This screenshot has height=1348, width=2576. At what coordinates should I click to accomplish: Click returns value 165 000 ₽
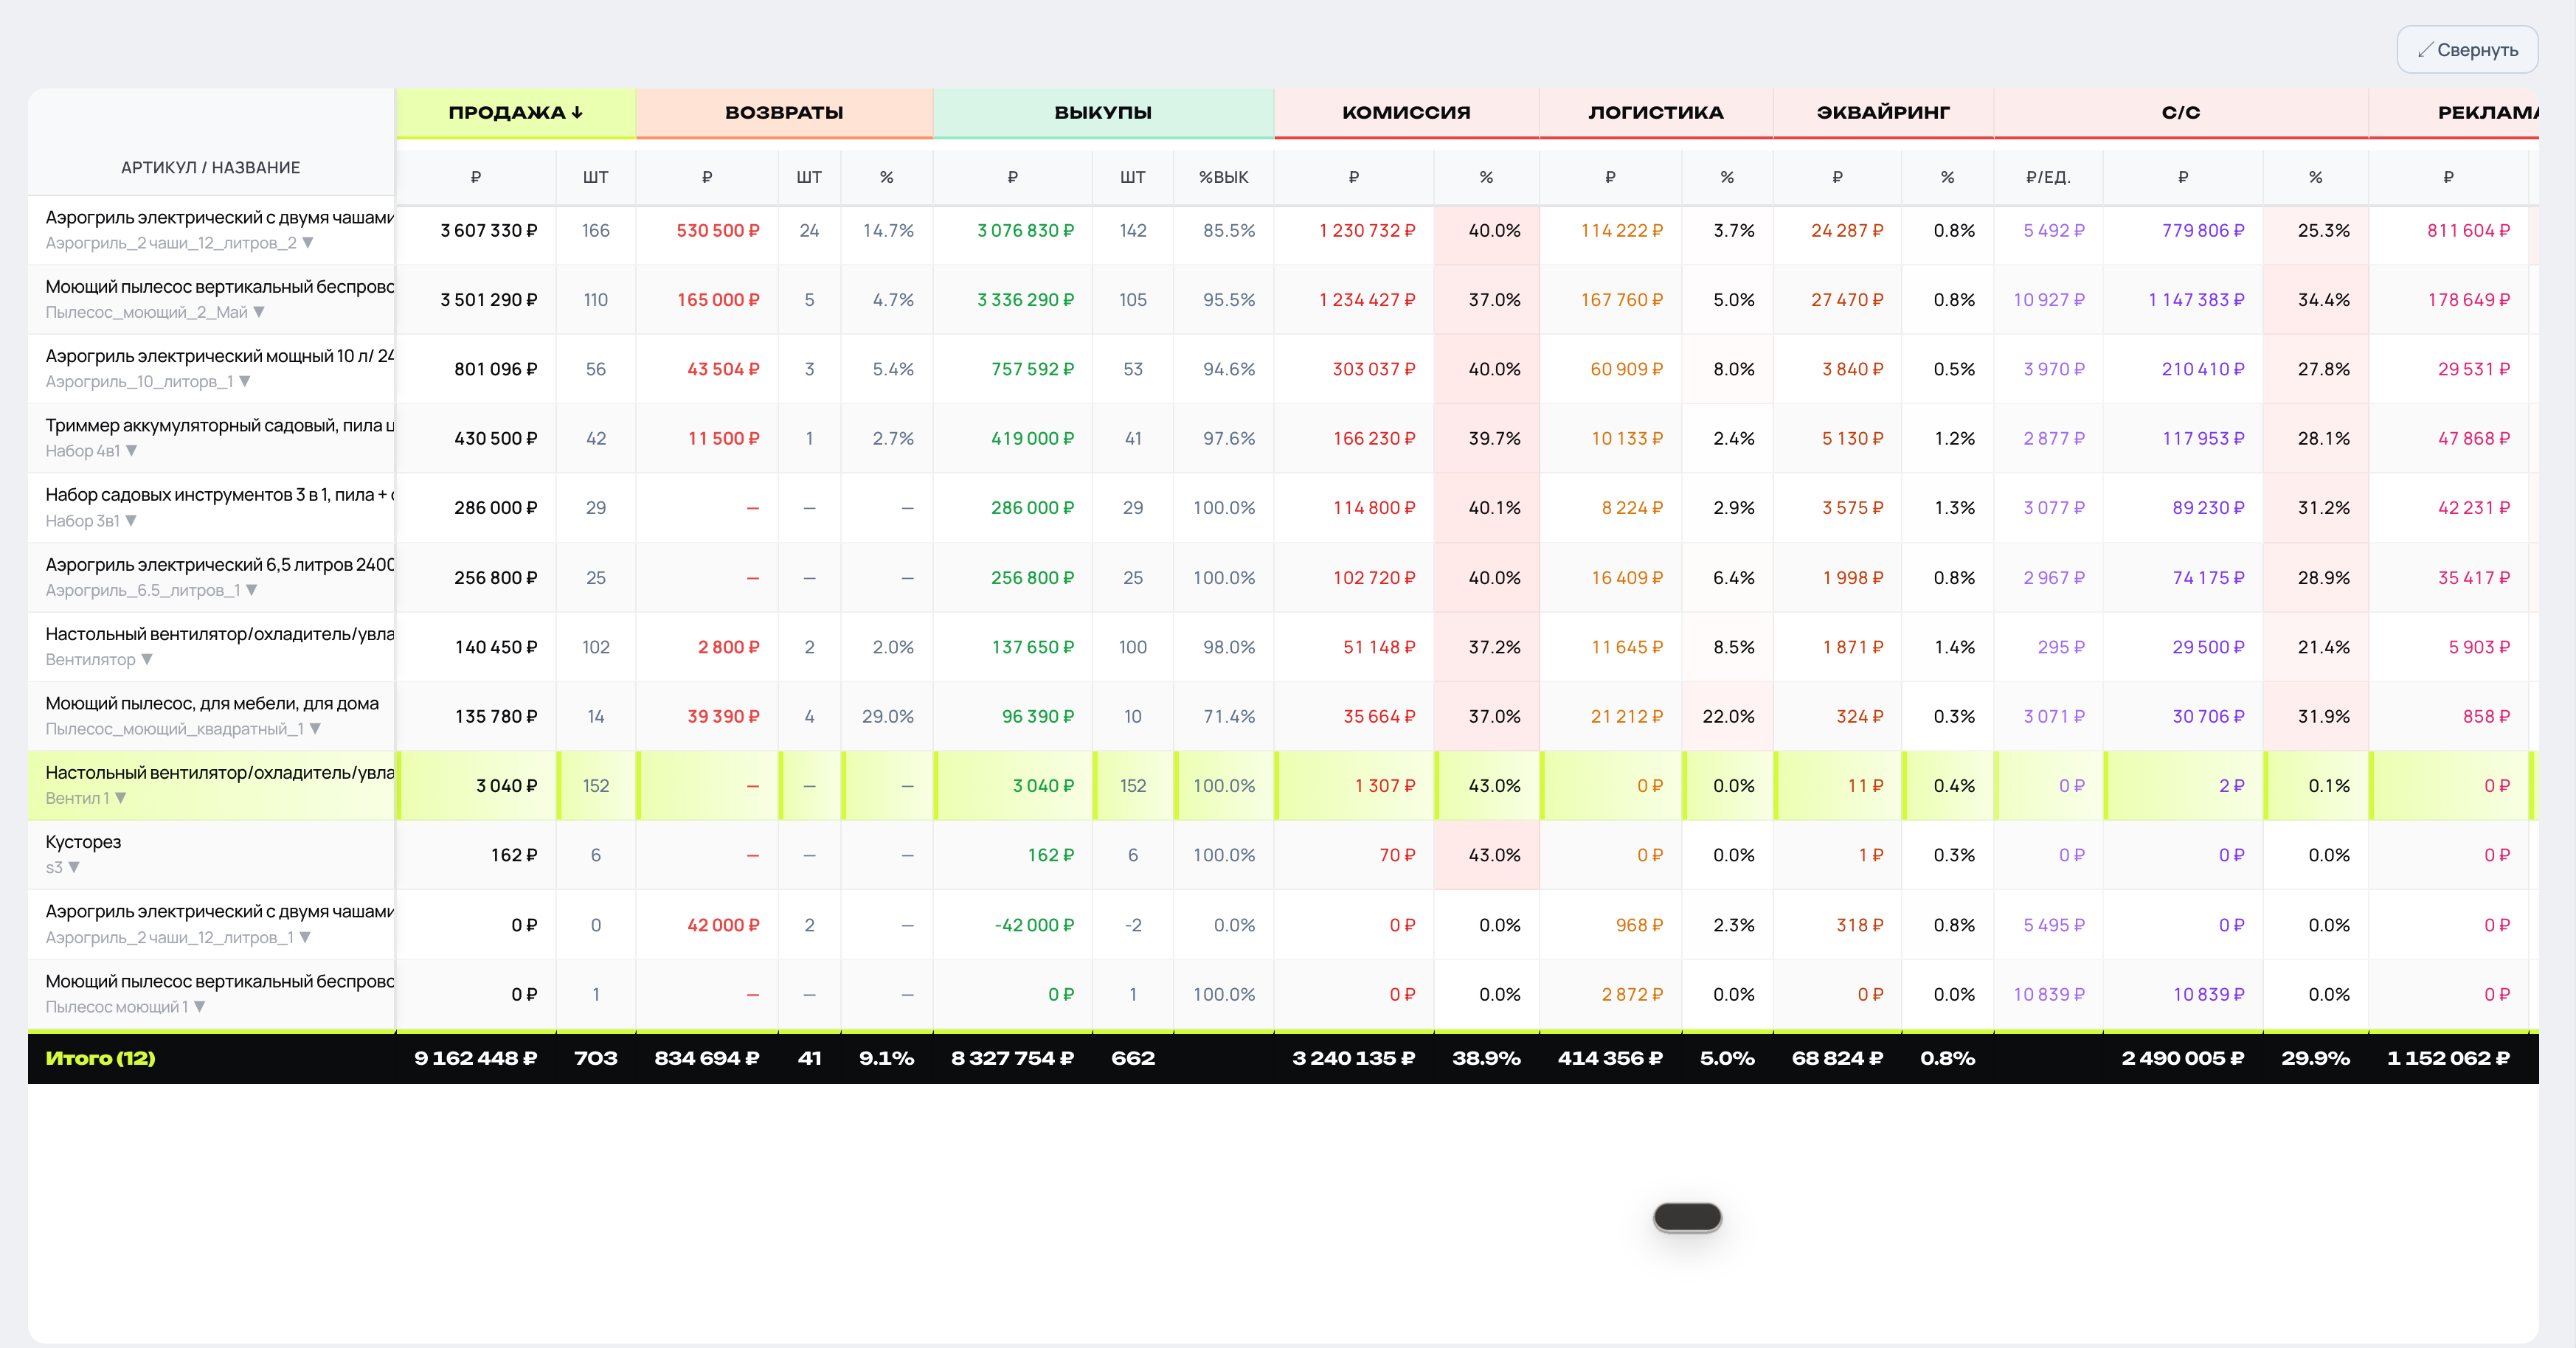(x=718, y=300)
